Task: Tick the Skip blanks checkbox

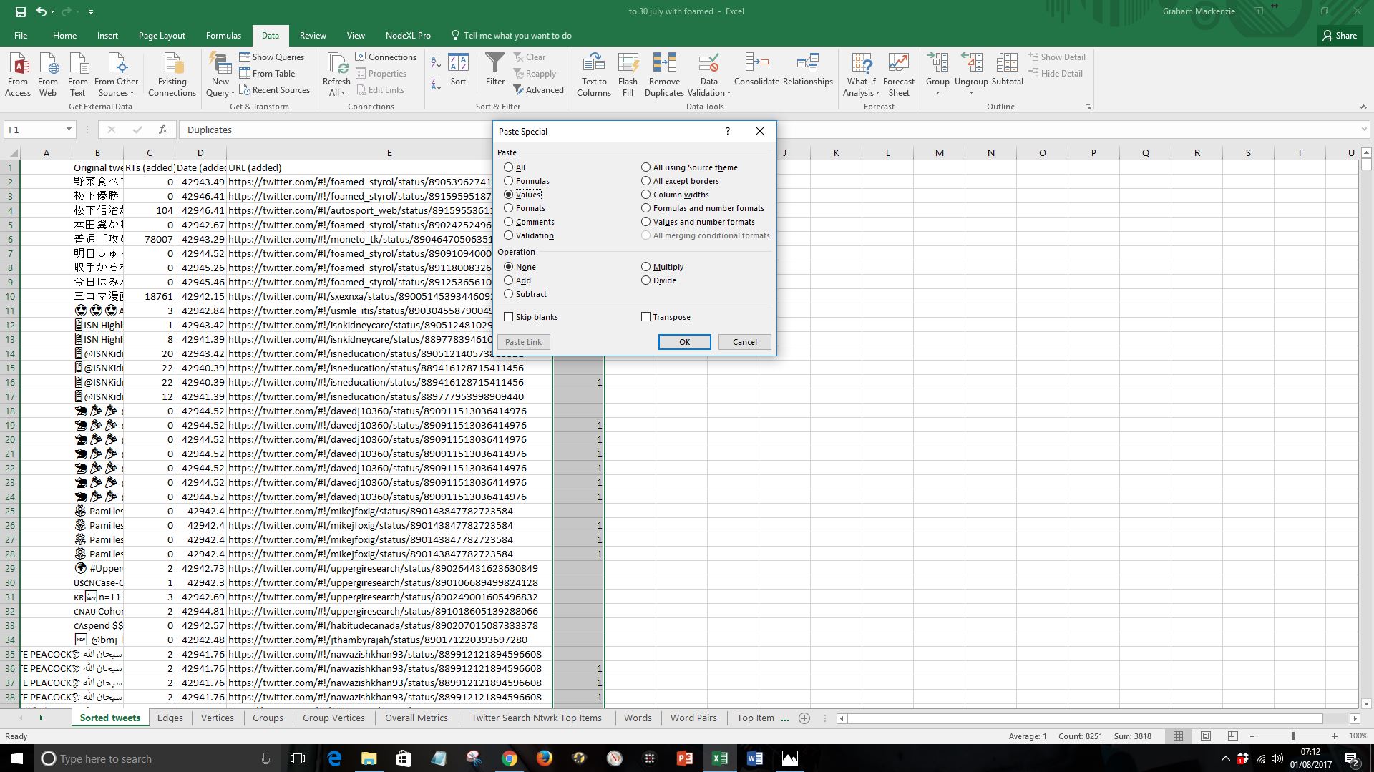Action: [509, 317]
